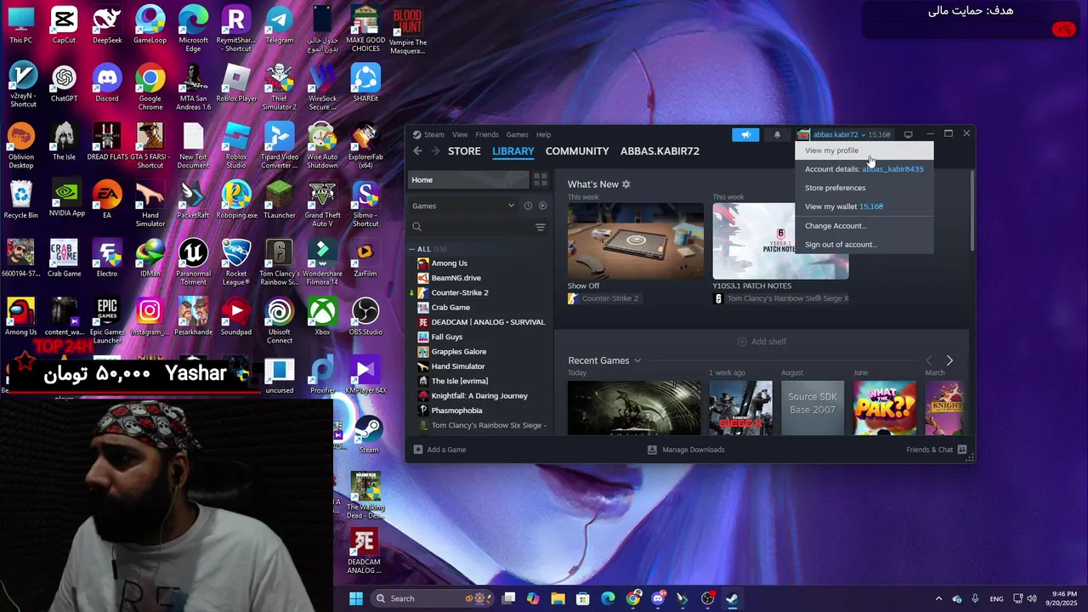Choose Change Account option
Screen dimensions: 1088x612
864,226
